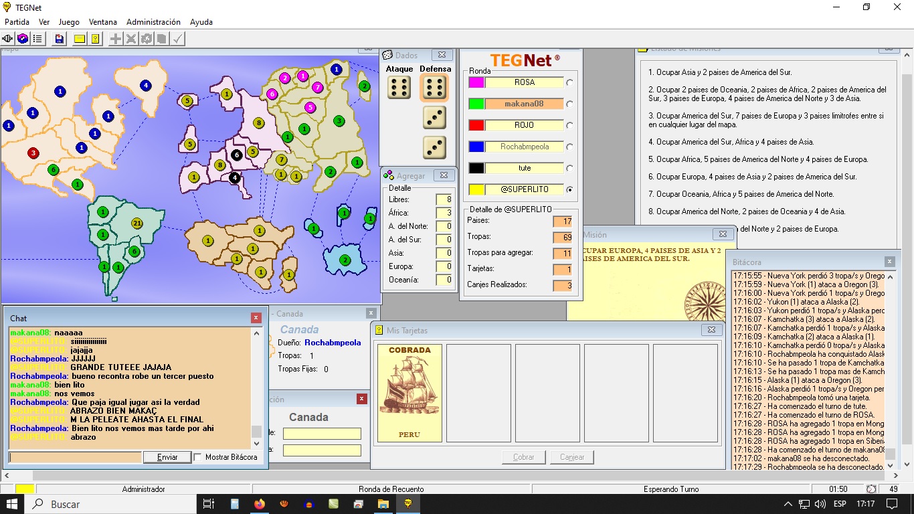The image size is (914, 514).
Task: Click the red ROJO color swatch
Action: coord(476,125)
